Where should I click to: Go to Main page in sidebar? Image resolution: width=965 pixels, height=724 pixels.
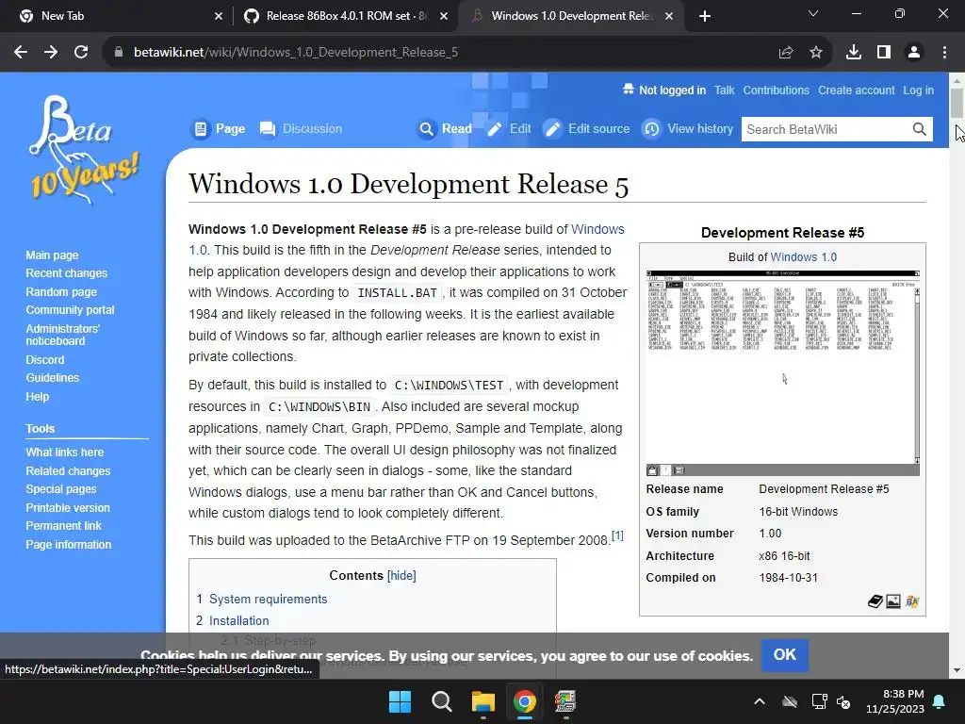52,255
